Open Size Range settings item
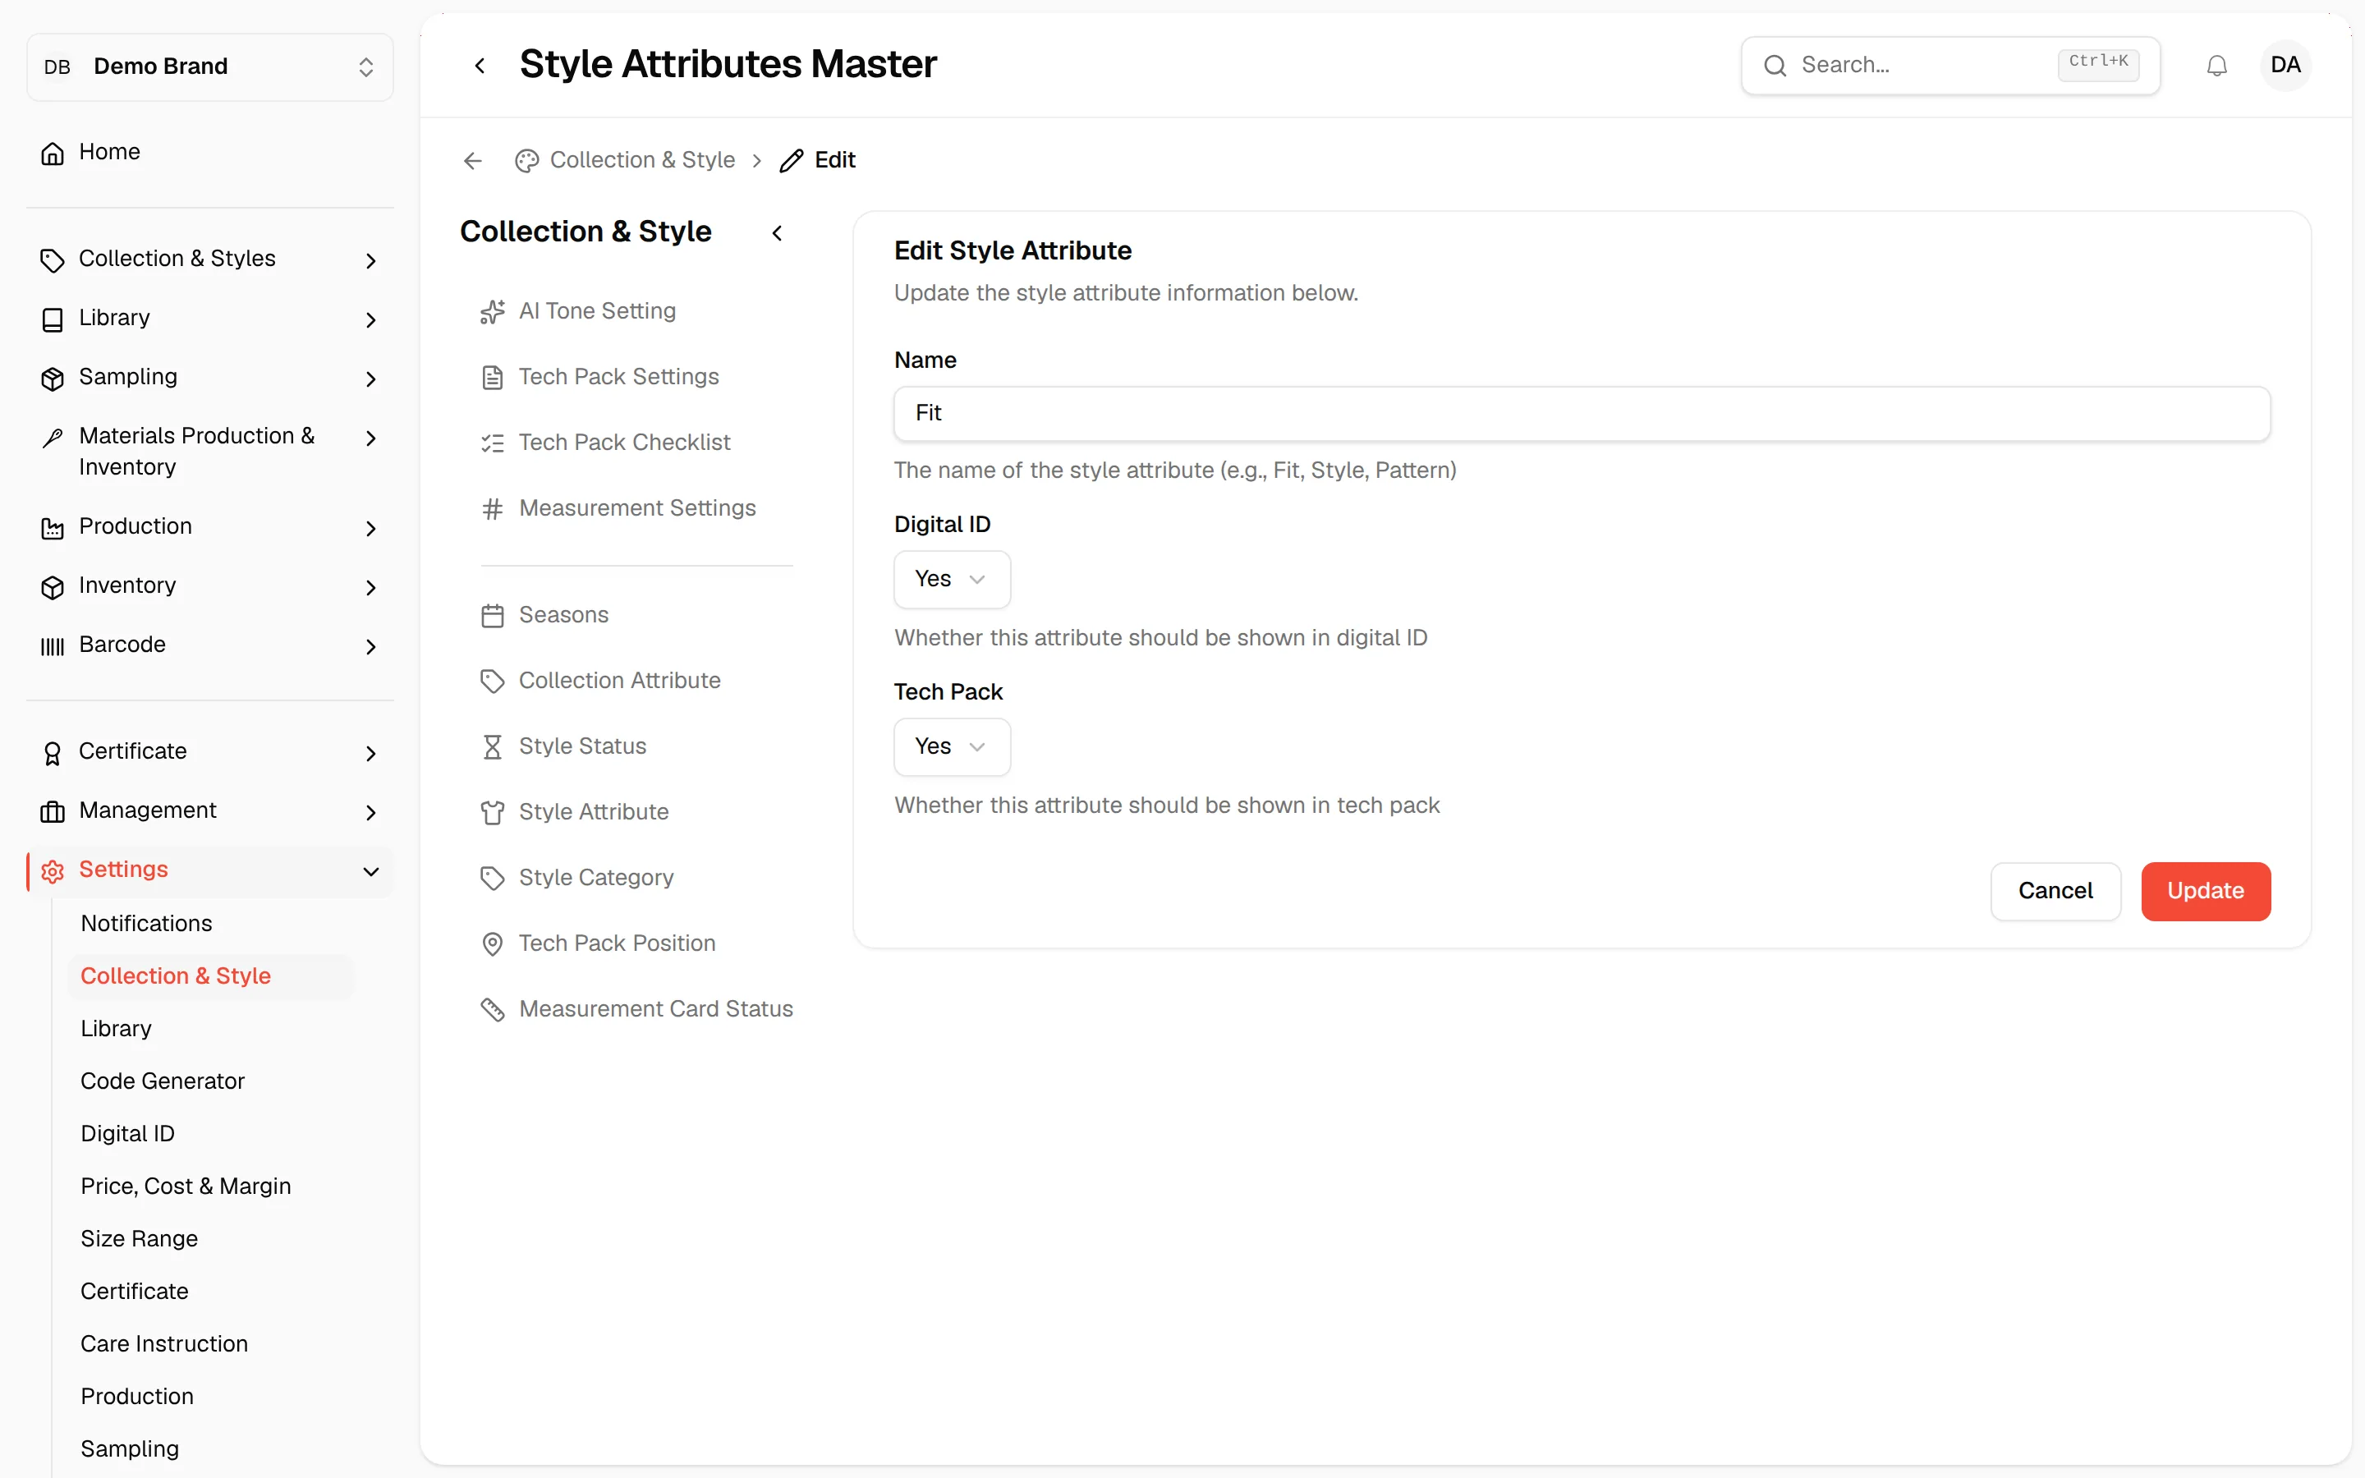This screenshot has height=1478, width=2365. 139,1238
